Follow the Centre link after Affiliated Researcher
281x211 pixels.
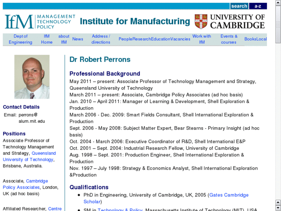pos(55,209)
